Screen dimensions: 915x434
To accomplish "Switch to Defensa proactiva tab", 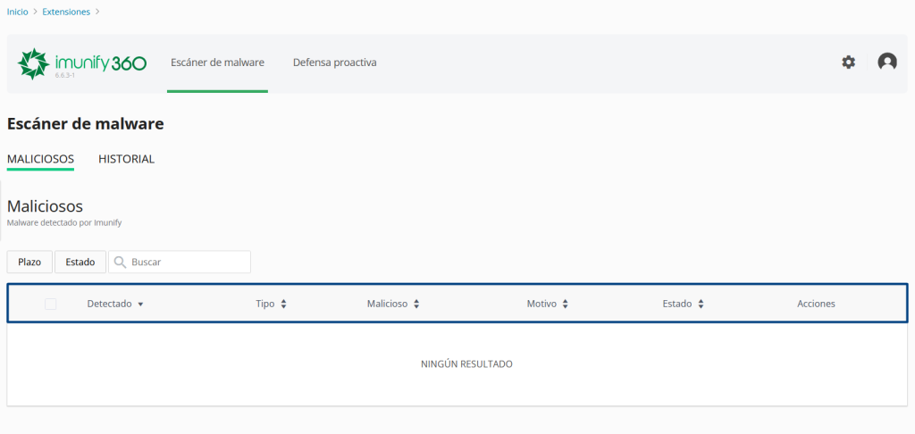I will [334, 63].
